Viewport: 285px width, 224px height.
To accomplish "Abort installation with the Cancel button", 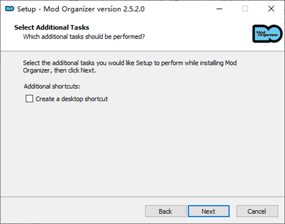I will [256, 211].
